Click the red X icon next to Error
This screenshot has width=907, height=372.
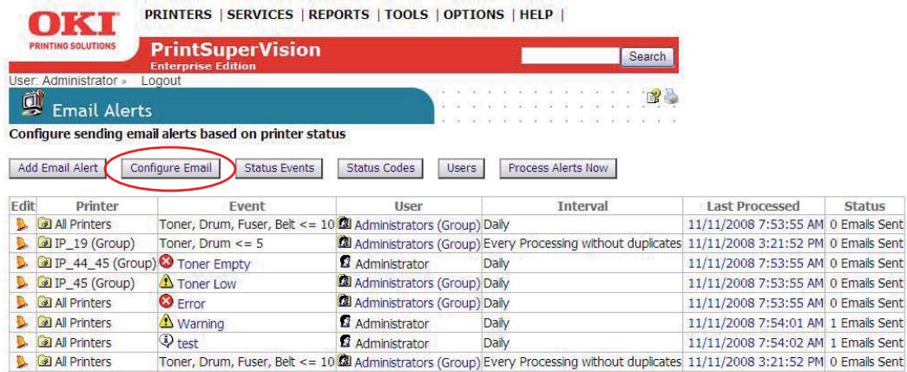(x=166, y=302)
